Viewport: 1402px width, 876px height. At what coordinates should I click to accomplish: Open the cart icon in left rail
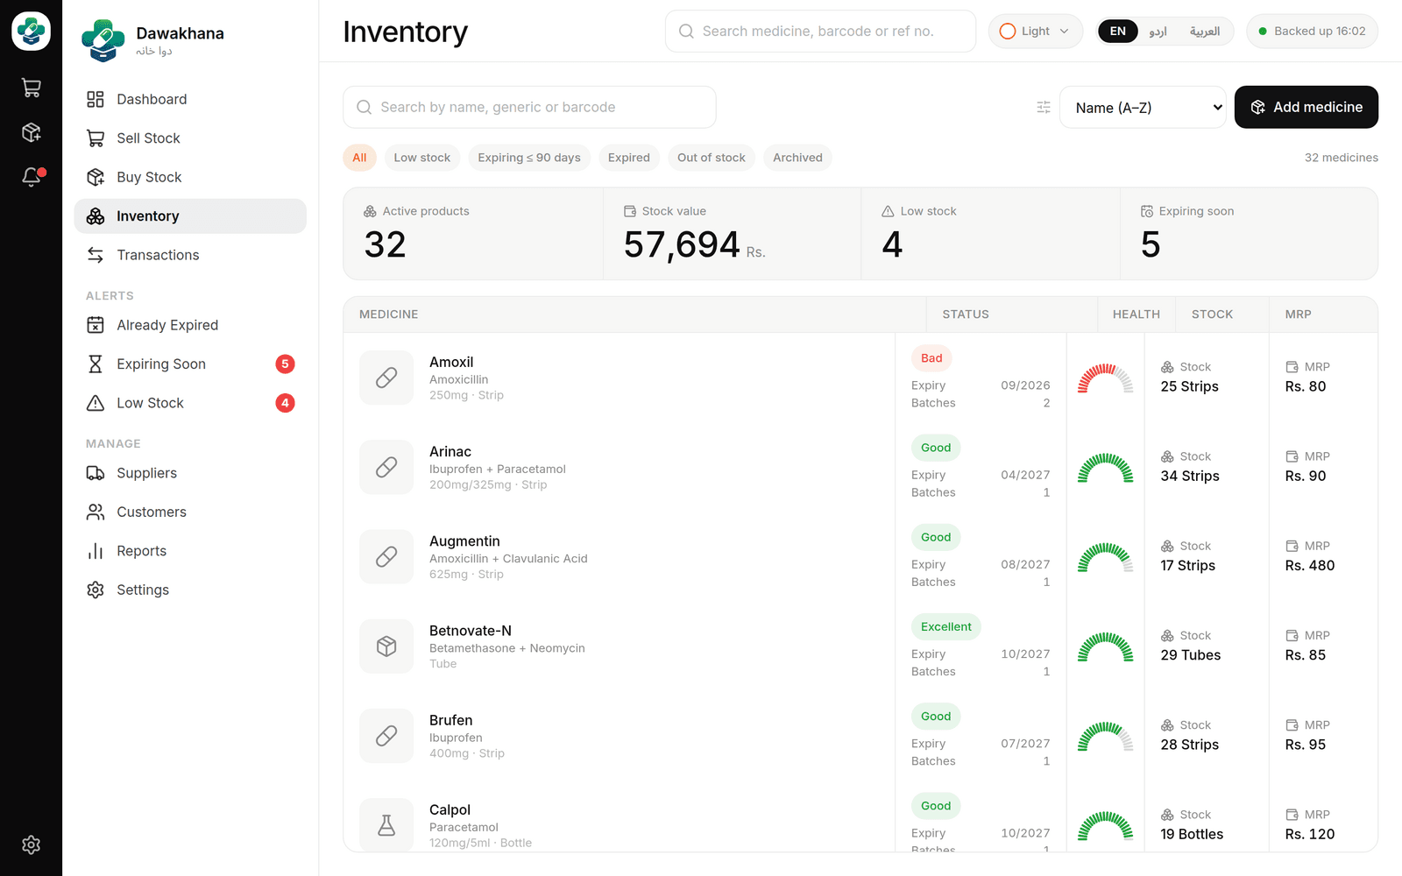(x=32, y=88)
